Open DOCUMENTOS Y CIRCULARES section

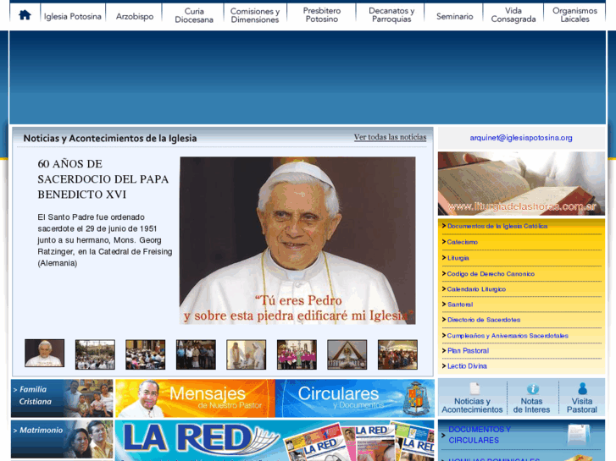click(x=480, y=435)
